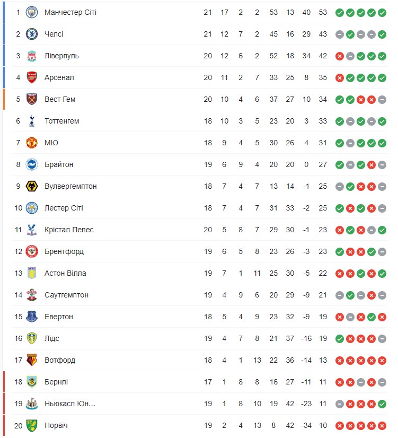This screenshot has height=438, width=398.
Task: Click the Arsenal club crest
Action: [x=32, y=77]
